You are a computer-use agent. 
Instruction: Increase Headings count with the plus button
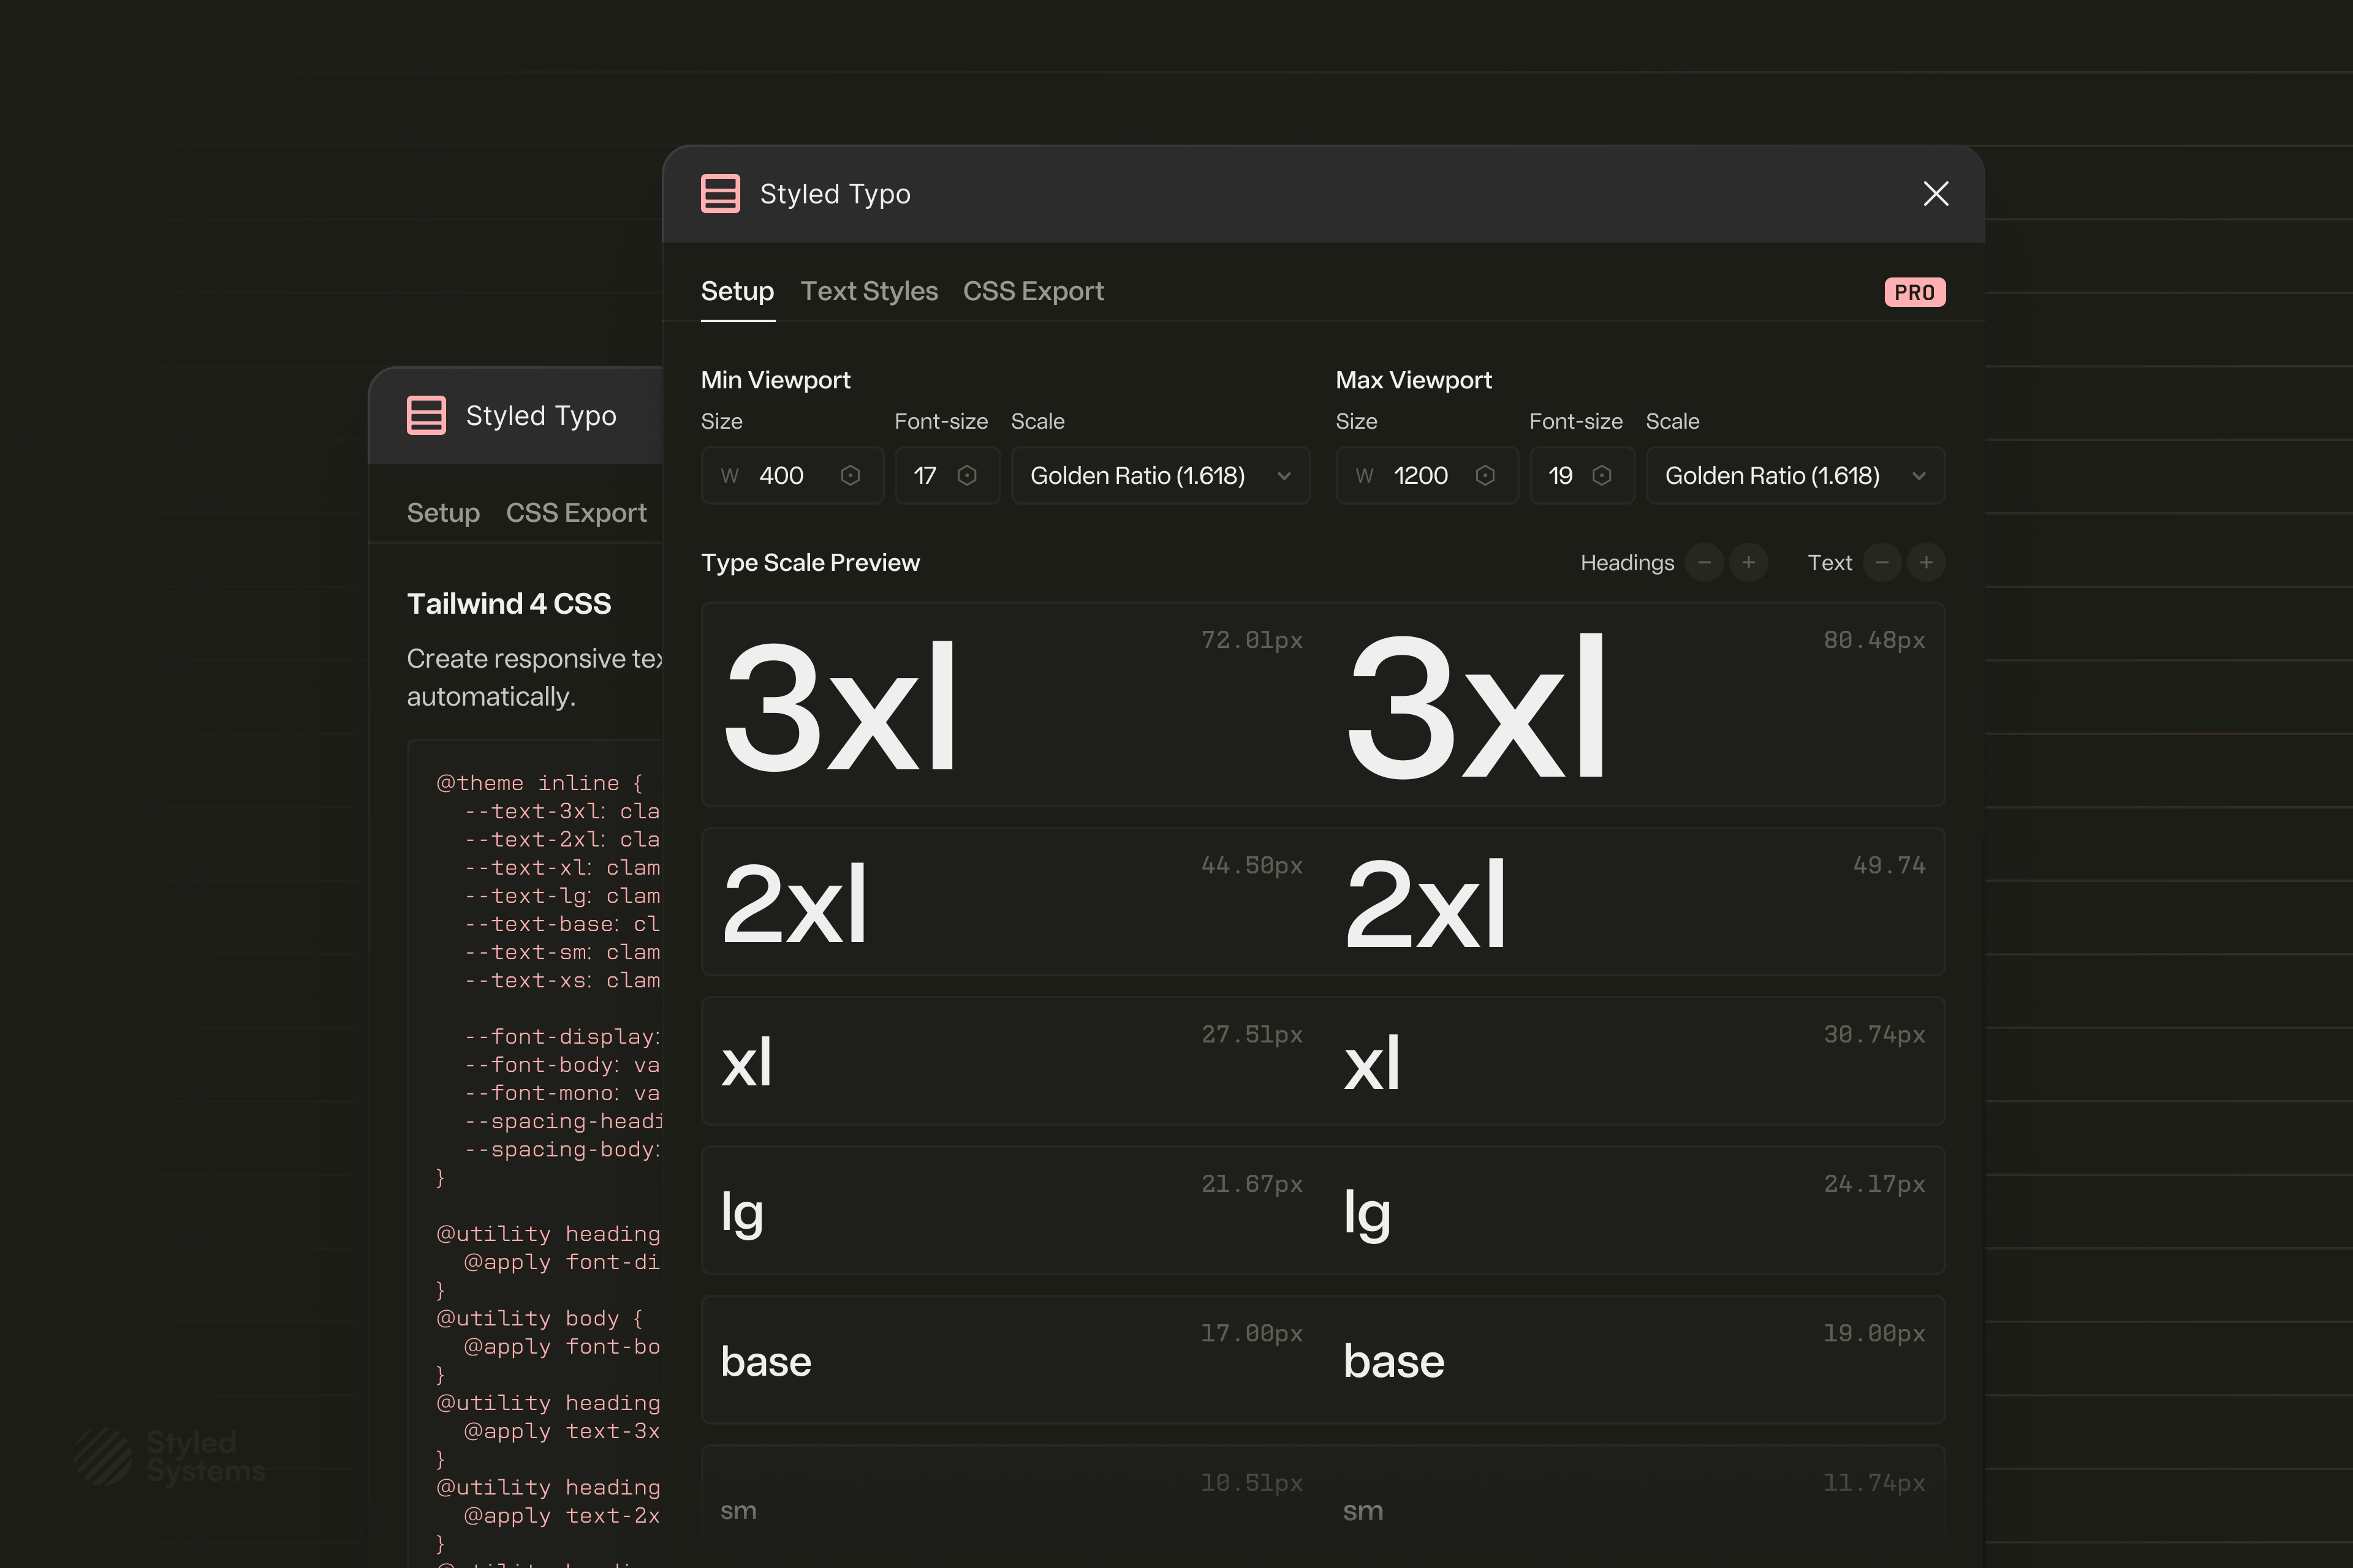pyautogui.click(x=1749, y=563)
